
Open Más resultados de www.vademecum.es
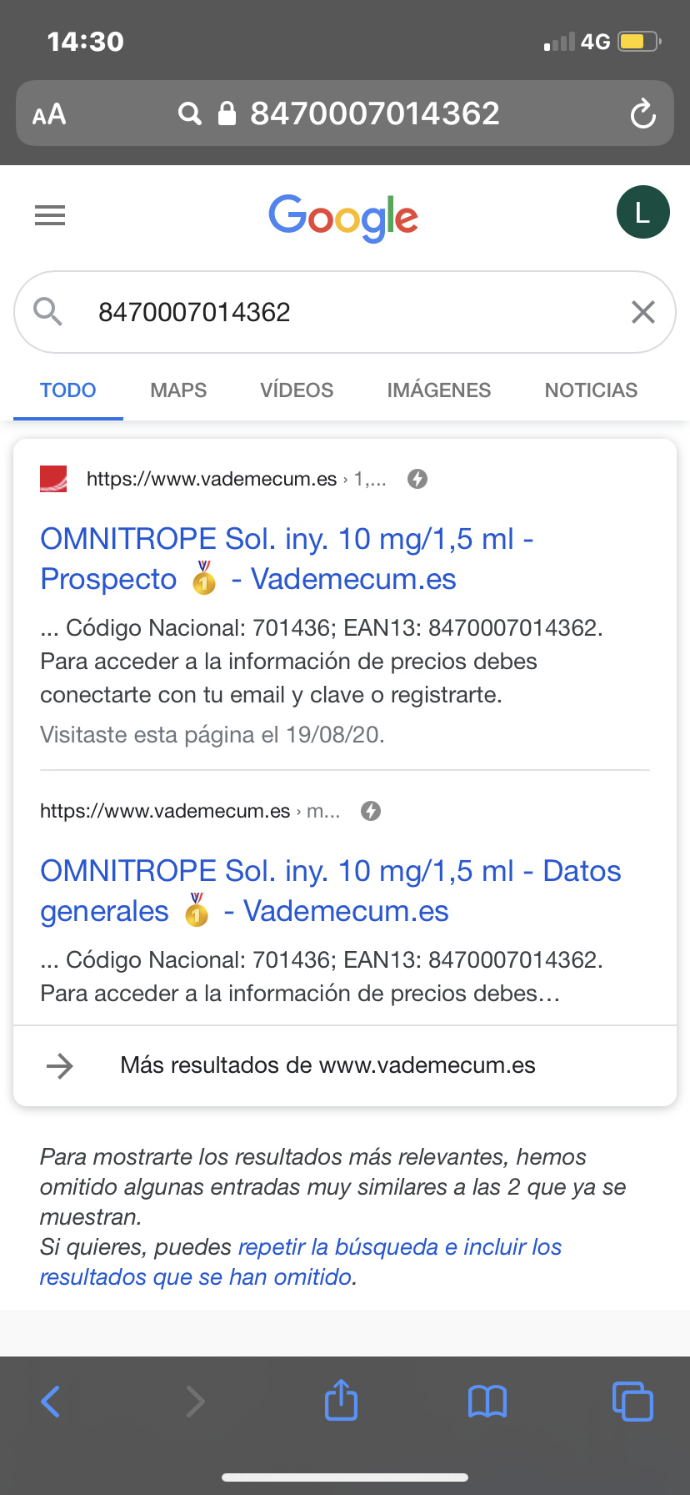coord(345,1065)
